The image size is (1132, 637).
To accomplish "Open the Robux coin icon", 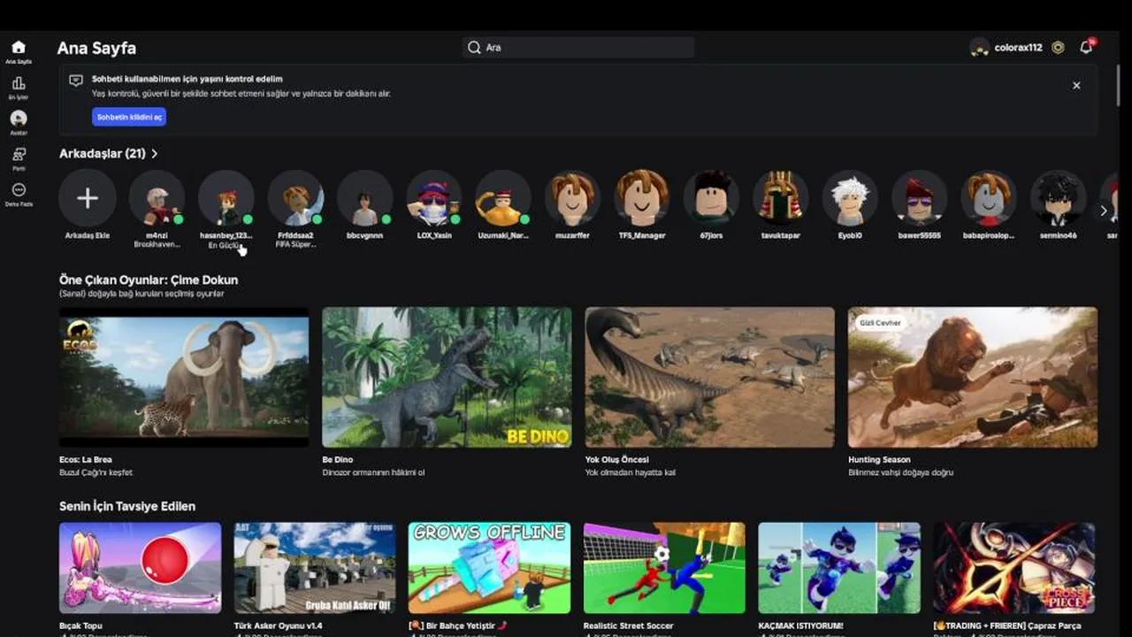I will [x=1058, y=48].
